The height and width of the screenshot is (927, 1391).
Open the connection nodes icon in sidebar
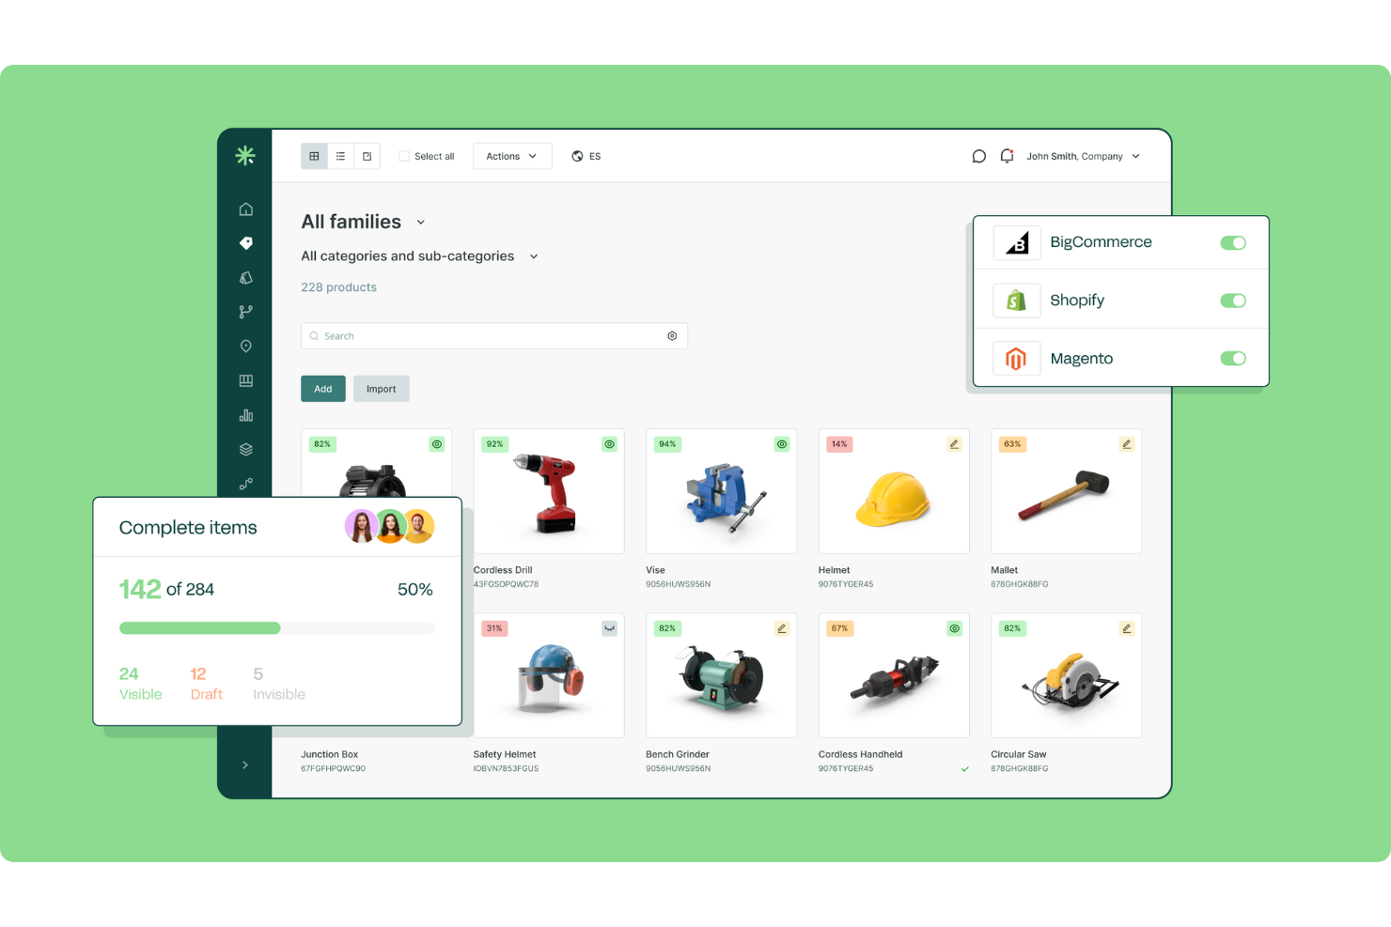[246, 484]
